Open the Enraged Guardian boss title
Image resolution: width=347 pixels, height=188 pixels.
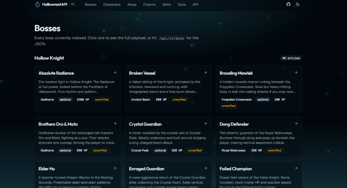click(x=146, y=169)
